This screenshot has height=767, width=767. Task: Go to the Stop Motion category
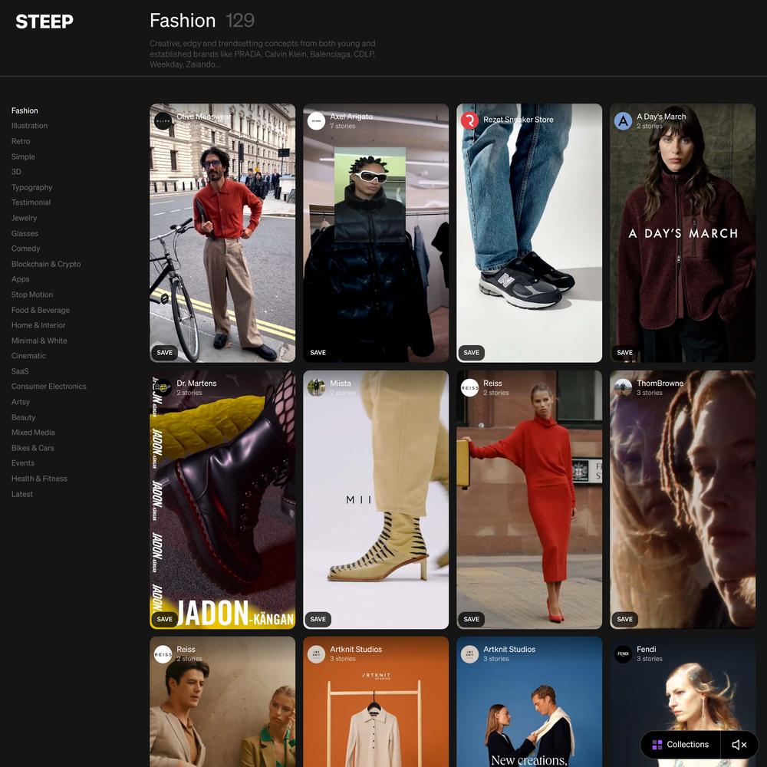click(32, 295)
